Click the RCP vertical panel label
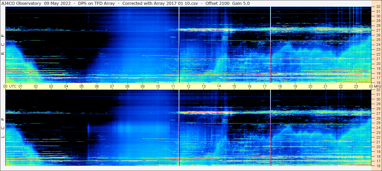The width and height of the screenshot is (382, 171). [3, 45]
